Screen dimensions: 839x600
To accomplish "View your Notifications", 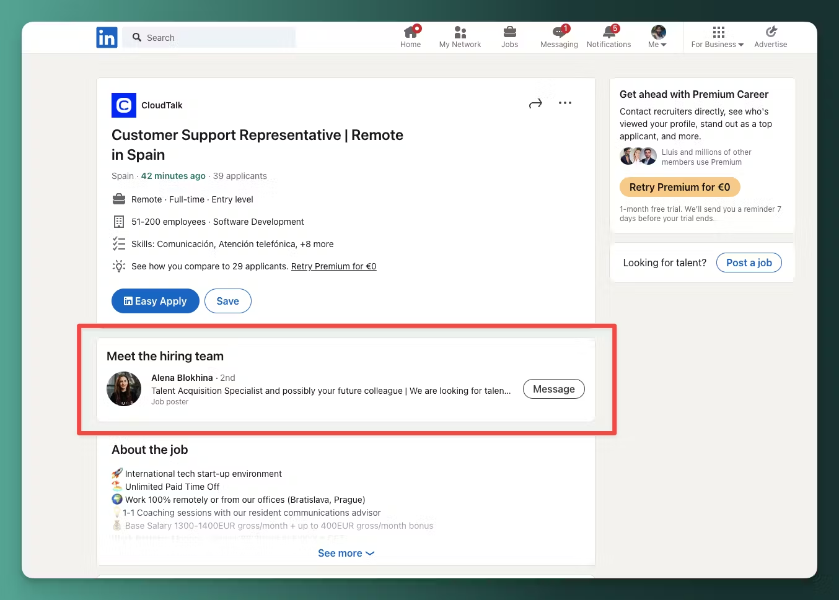I will point(608,36).
